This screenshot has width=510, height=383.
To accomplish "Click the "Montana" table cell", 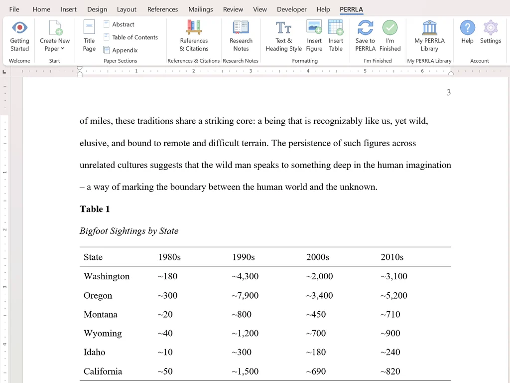I will click(x=101, y=314).
